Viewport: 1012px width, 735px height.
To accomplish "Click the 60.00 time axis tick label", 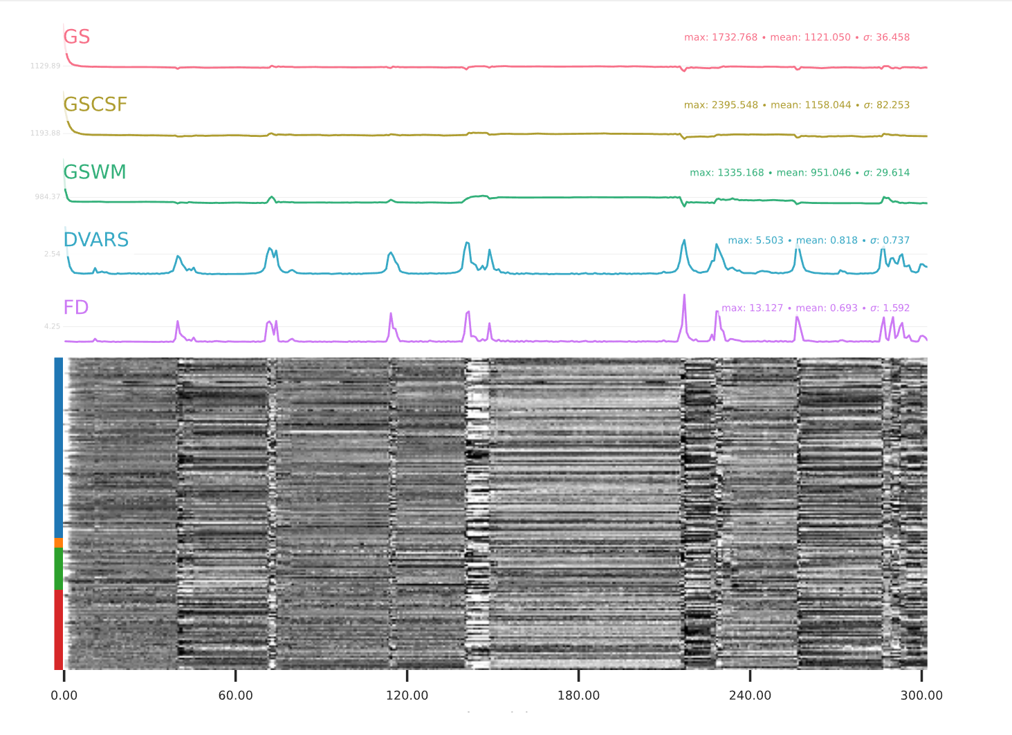I will (x=236, y=696).
